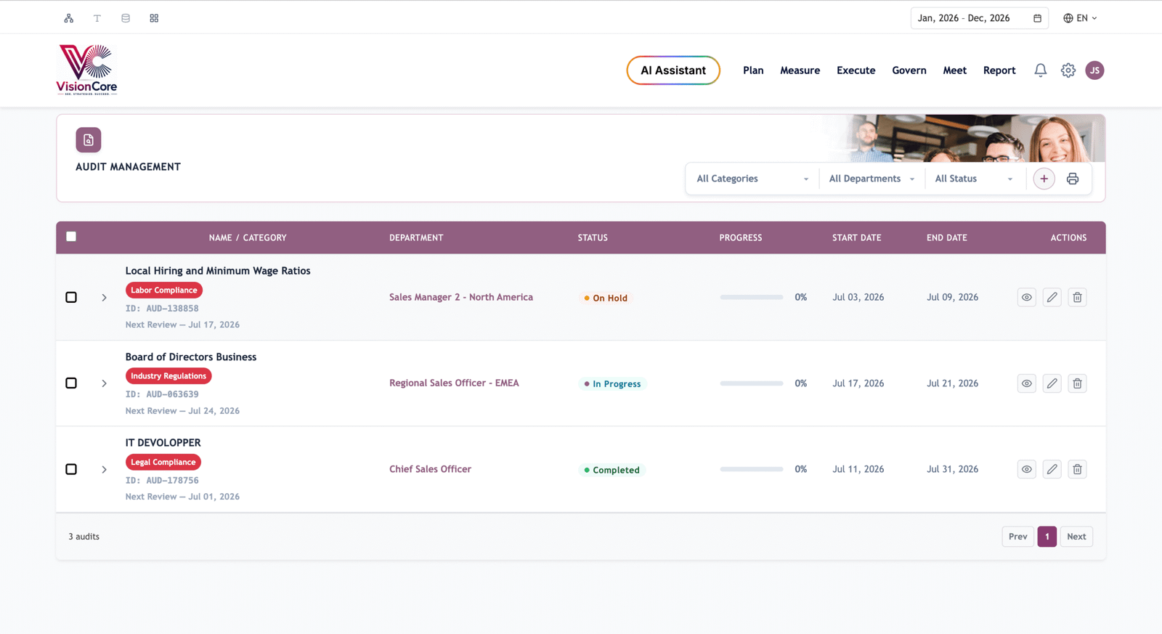Print the audit list
Screen dimensions: 1162x634
coord(1073,179)
